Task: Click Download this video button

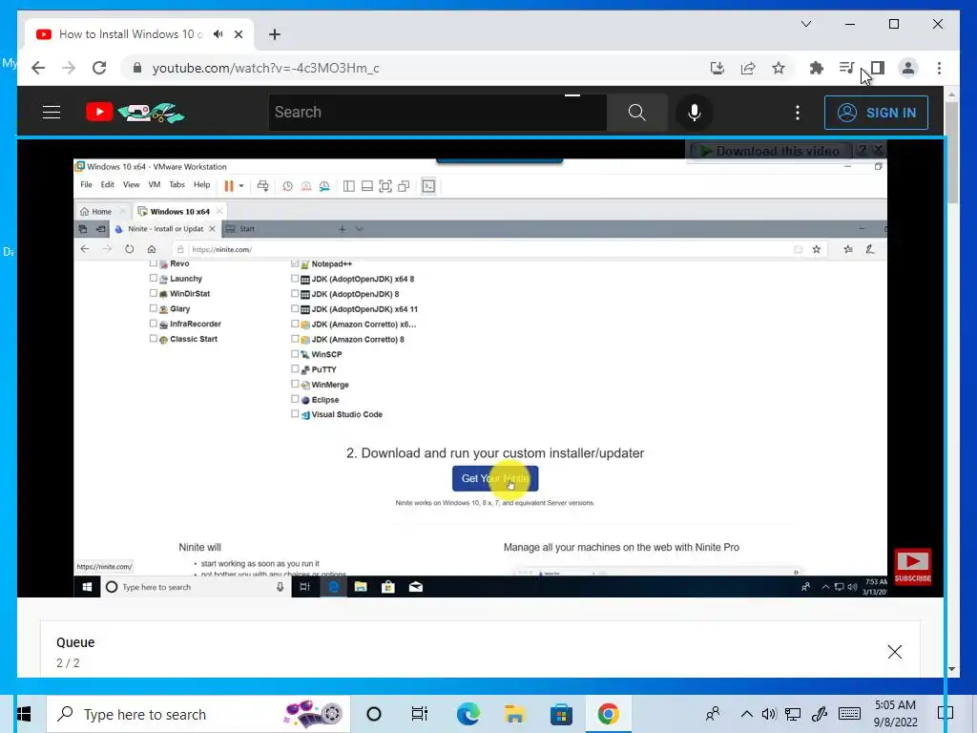Action: pos(771,151)
